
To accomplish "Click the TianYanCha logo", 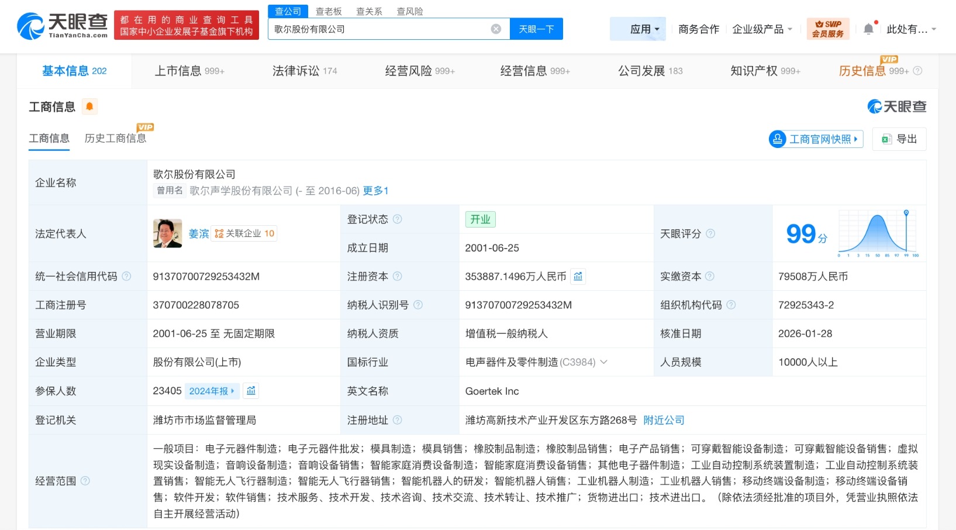I will click(x=63, y=26).
